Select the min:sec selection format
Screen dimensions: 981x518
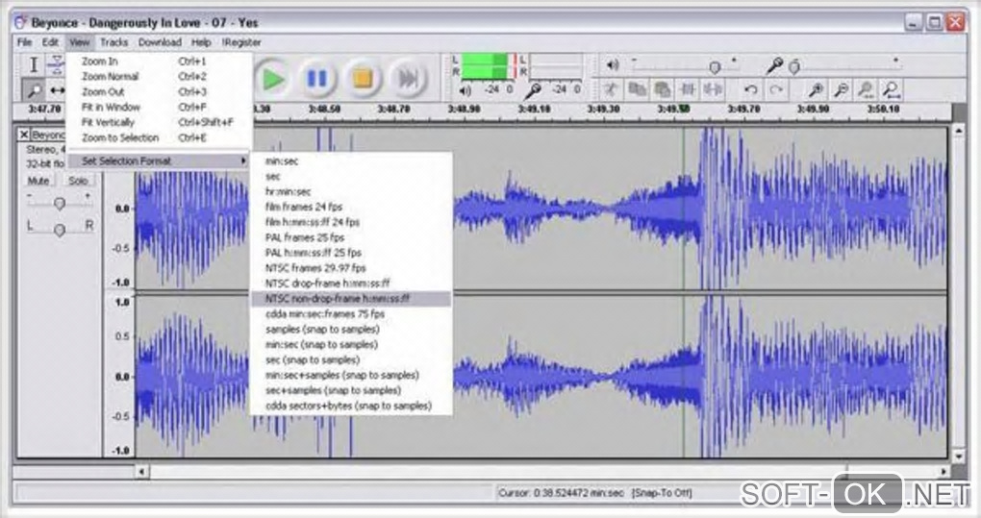(351, 161)
